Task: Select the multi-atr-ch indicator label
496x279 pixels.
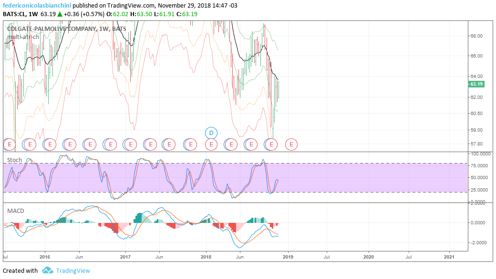Action: click(x=23, y=37)
